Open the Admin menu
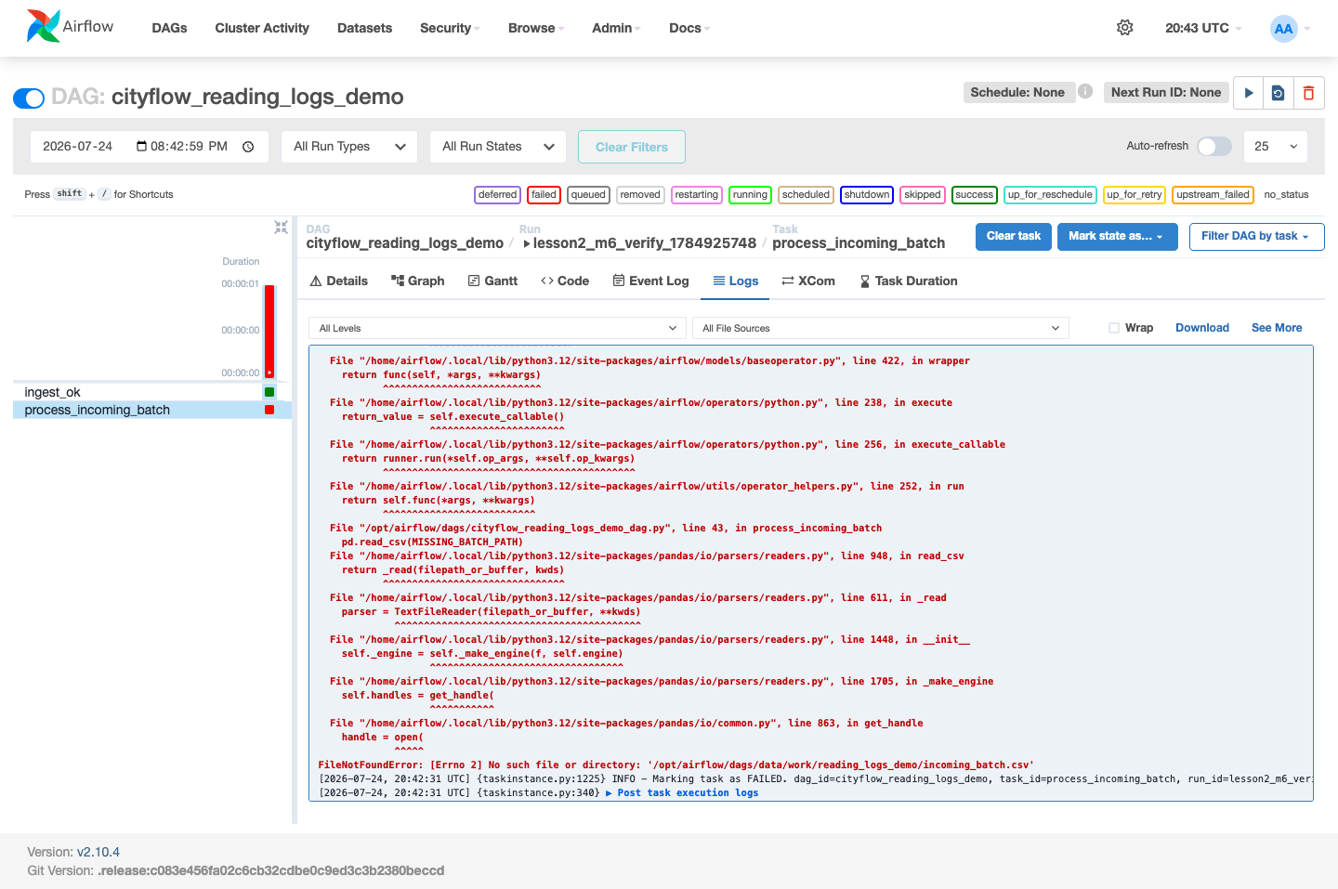 (x=616, y=28)
